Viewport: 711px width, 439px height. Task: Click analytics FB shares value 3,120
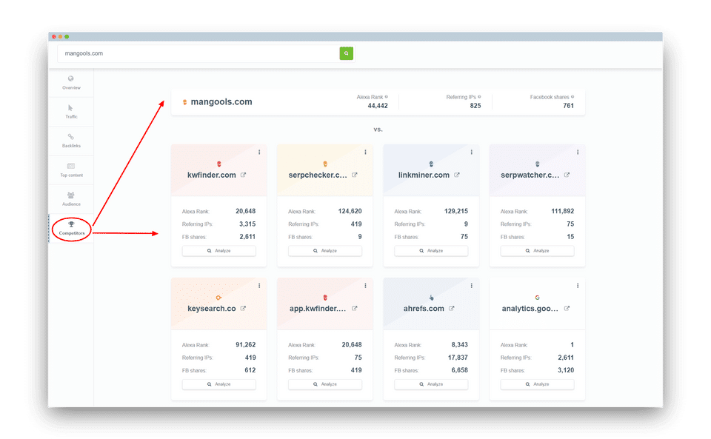click(566, 370)
